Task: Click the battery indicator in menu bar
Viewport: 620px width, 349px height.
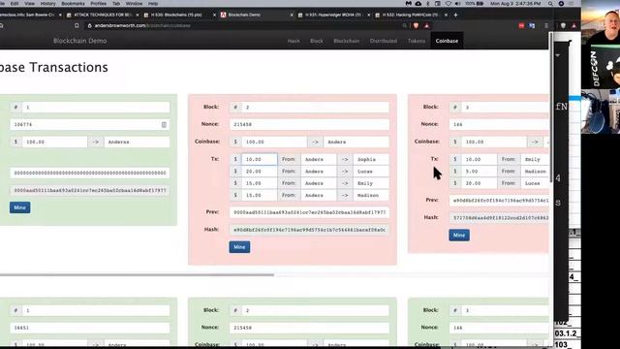Action: click(474, 4)
